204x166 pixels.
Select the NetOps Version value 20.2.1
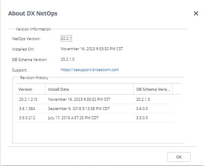coord(66,38)
